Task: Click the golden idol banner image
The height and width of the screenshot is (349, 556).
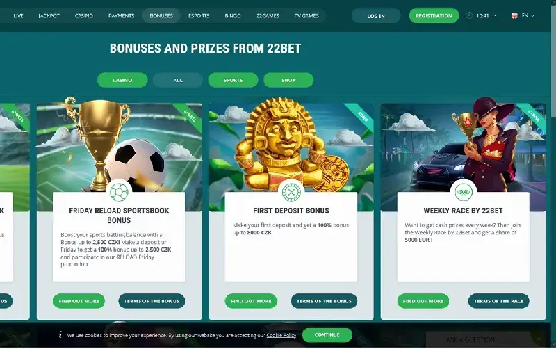Action: (291, 147)
